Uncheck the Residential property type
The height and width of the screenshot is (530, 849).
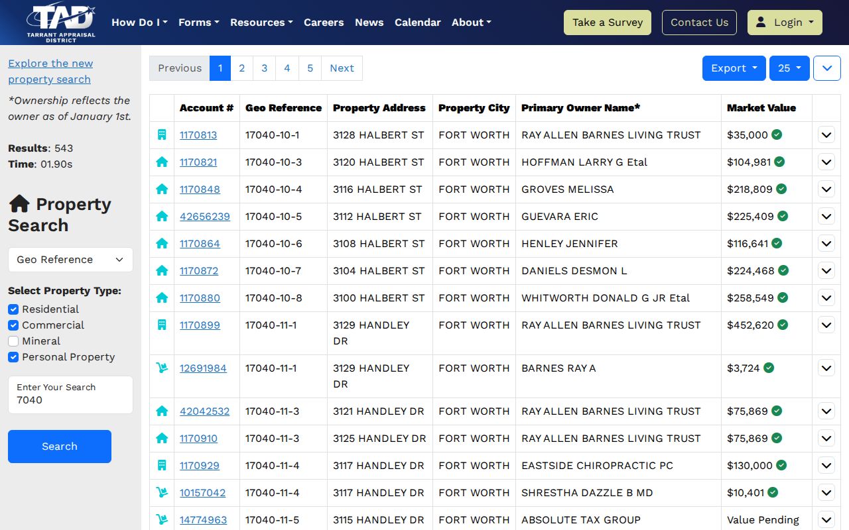[x=13, y=309]
